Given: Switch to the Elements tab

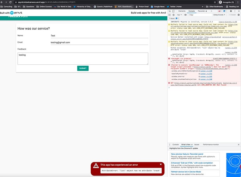Looking at the screenshot, I should click(x=182, y=11).
